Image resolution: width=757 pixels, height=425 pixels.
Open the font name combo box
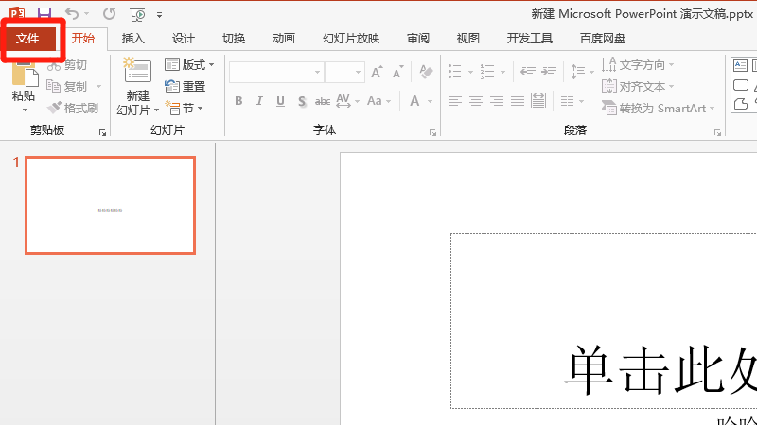(276, 73)
